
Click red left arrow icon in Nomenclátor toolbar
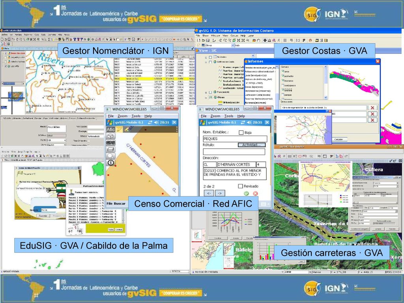coord(174,39)
